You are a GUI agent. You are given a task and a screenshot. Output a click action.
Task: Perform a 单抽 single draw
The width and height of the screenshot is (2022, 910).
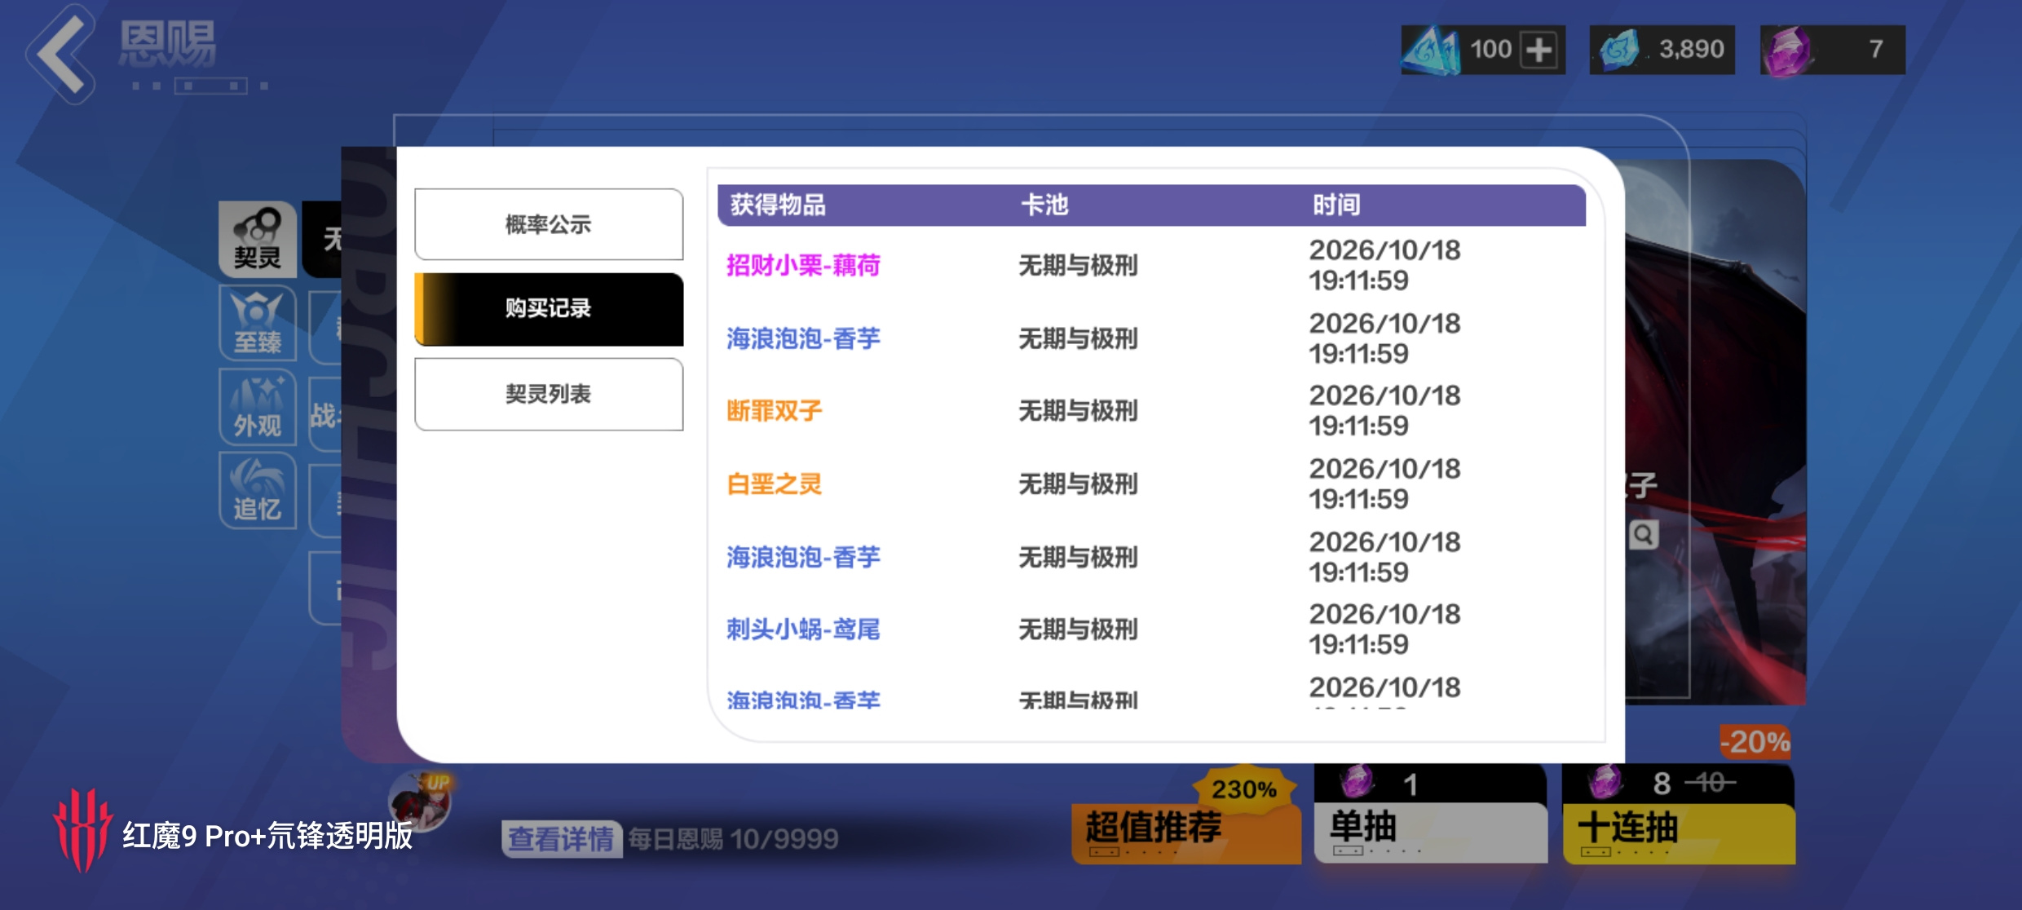point(1431,813)
